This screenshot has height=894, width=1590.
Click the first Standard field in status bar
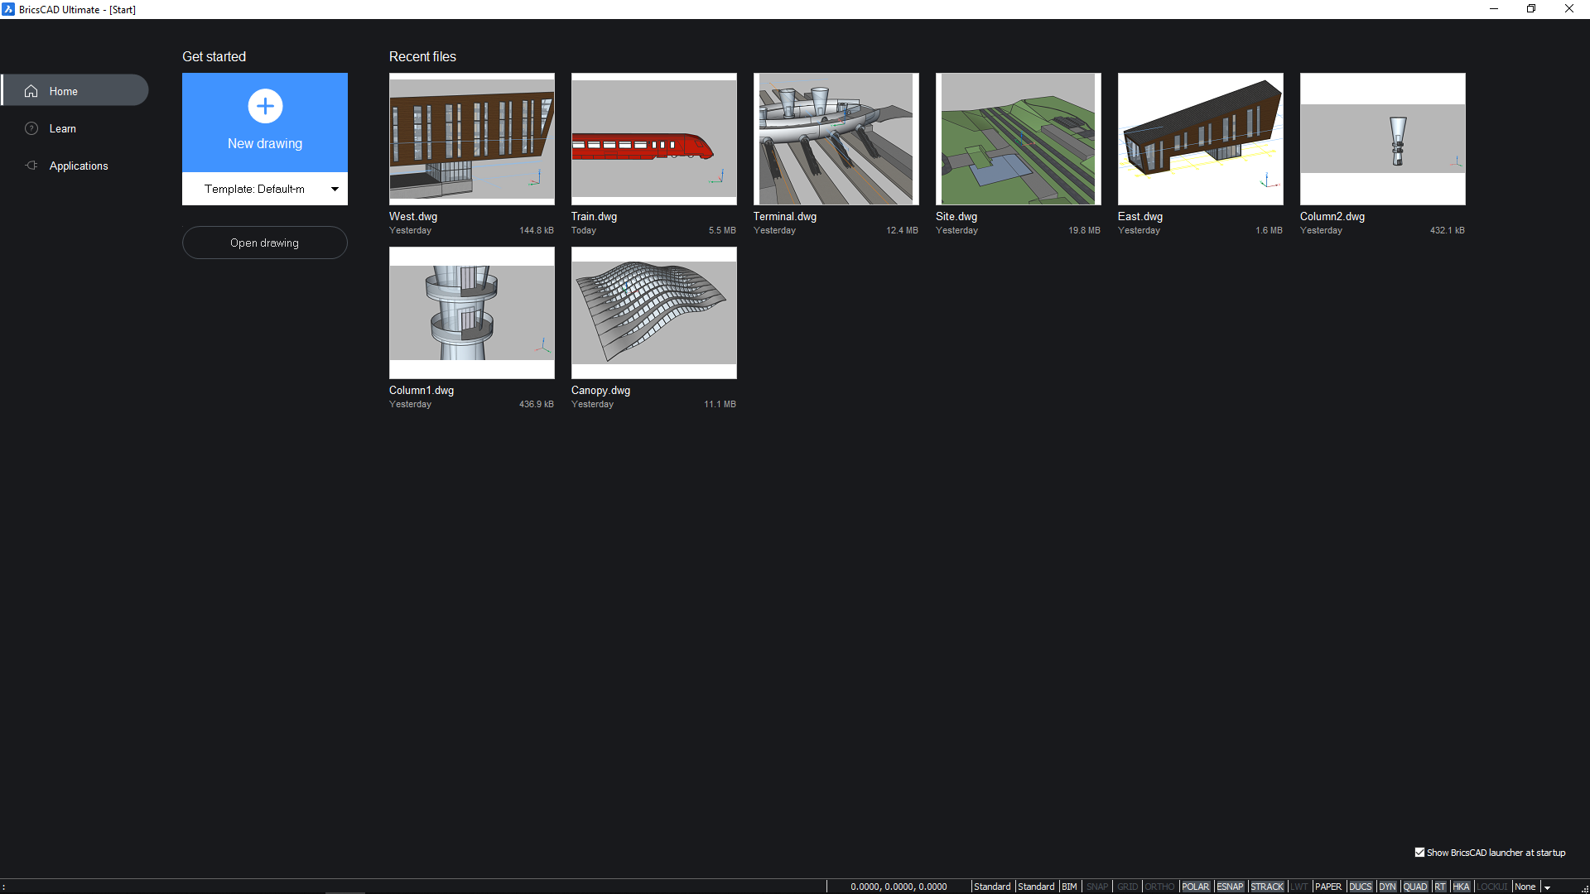[x=992, y=887]
